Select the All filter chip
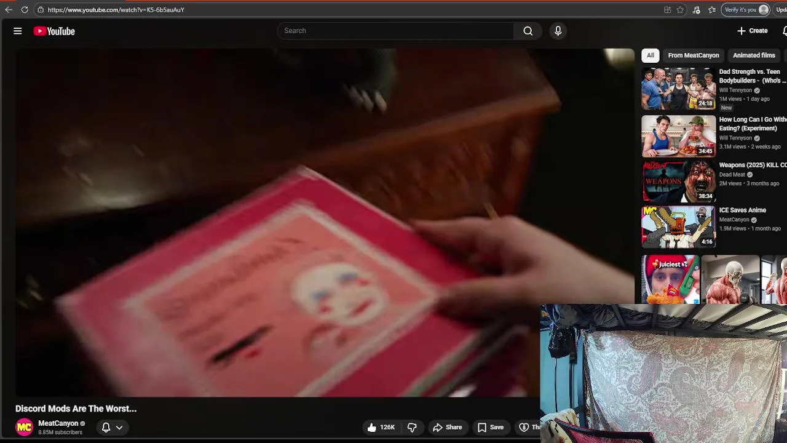 coord(650,55)
